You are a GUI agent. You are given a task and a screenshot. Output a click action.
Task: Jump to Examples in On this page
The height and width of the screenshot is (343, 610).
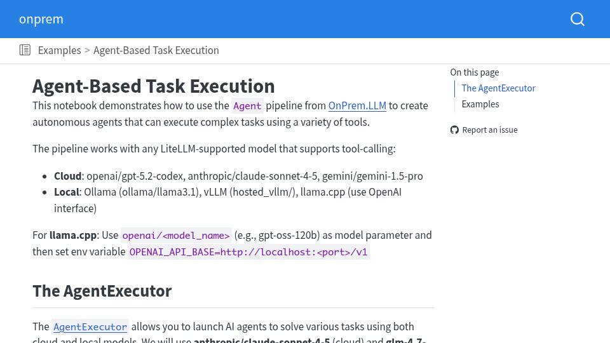(480, 104)
